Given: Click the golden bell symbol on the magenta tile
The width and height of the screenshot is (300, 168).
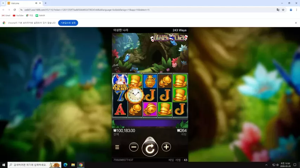Looking at the screenshot, I should point(150,109).
